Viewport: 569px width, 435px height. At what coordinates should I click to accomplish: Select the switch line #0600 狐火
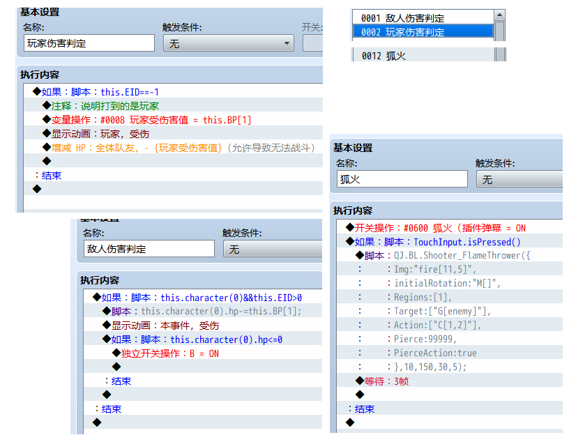(450, 228)
